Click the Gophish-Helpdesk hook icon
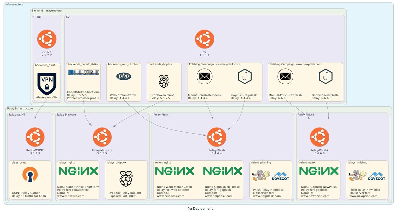Image resolution: width=398 pixels, height=212 pixels. point(245,76)
